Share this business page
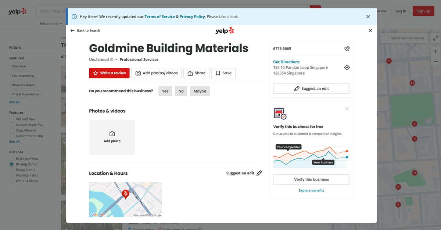This screenshot has height=230, width=441. 196,73
